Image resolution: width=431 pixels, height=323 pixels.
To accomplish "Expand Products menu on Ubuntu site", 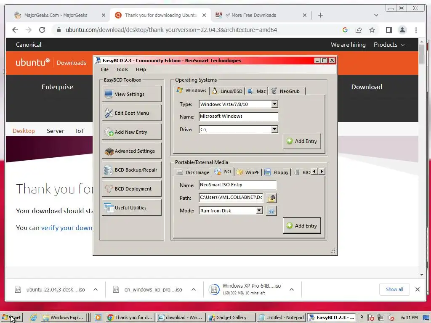I will (389, 45).
